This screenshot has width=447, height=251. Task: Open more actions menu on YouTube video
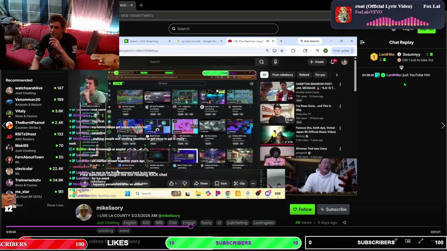[x=253, y=183]
